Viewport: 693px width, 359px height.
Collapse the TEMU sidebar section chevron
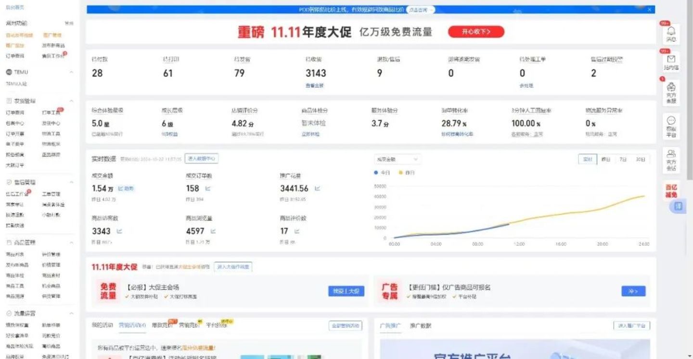[x=71, y=72]
